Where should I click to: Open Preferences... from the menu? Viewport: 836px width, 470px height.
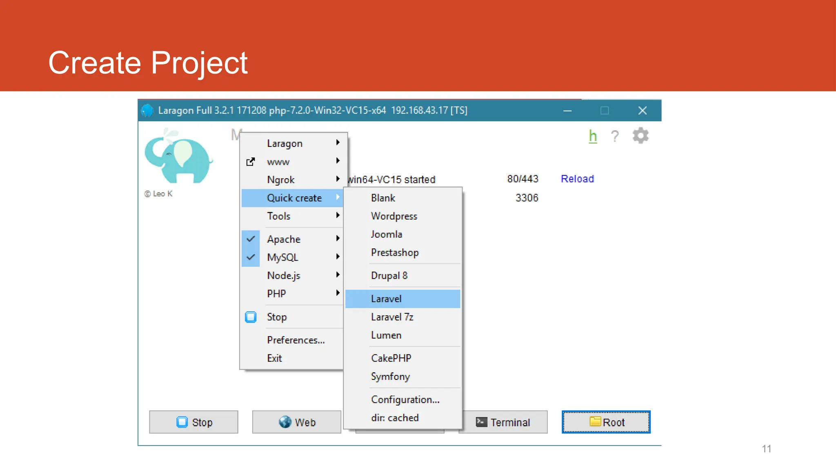292,340
